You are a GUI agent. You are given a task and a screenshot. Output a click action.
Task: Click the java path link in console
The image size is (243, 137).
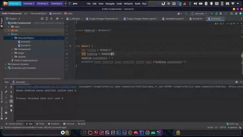point(46,86)
